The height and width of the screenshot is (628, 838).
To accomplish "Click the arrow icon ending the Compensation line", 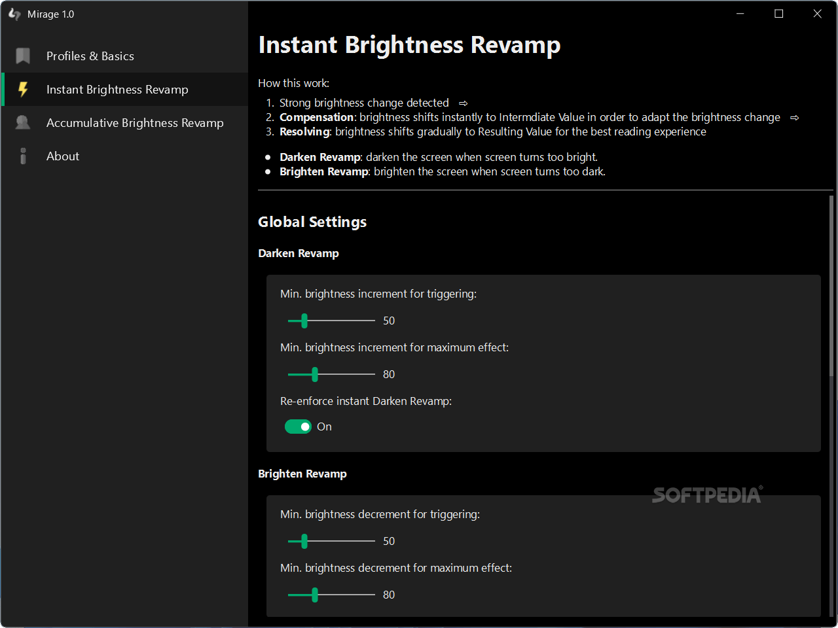I will (x=796, y=117).
